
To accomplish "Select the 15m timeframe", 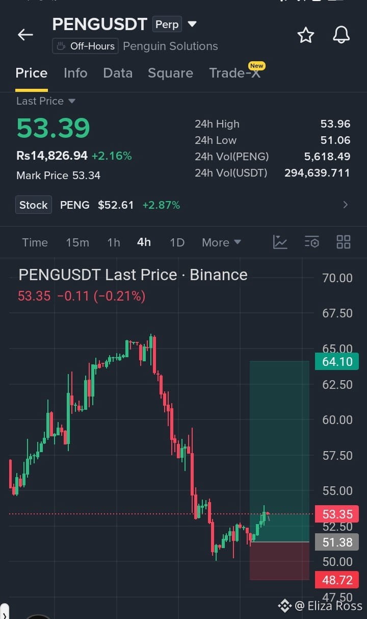I will [77, 242].
